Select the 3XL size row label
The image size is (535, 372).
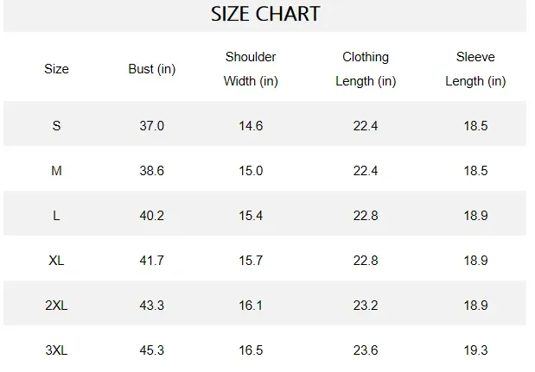click(56, 350)
